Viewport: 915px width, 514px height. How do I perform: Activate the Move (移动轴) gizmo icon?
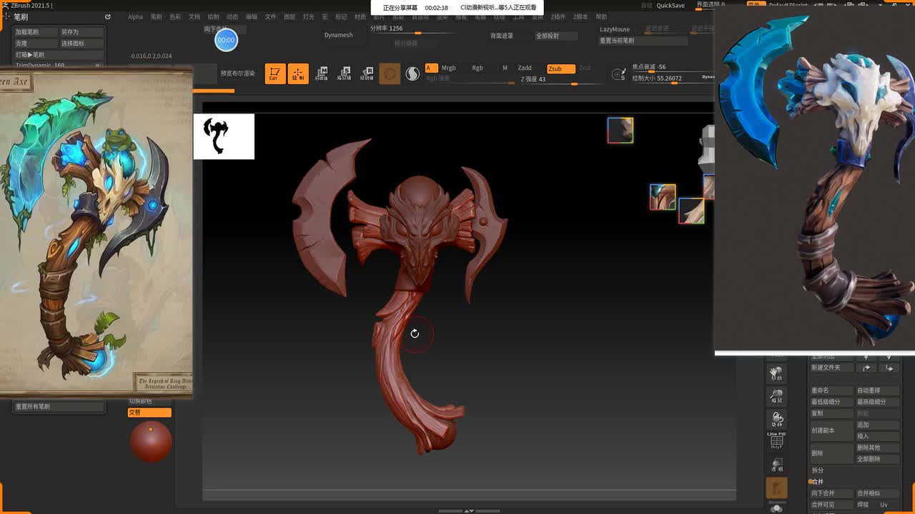322,74
